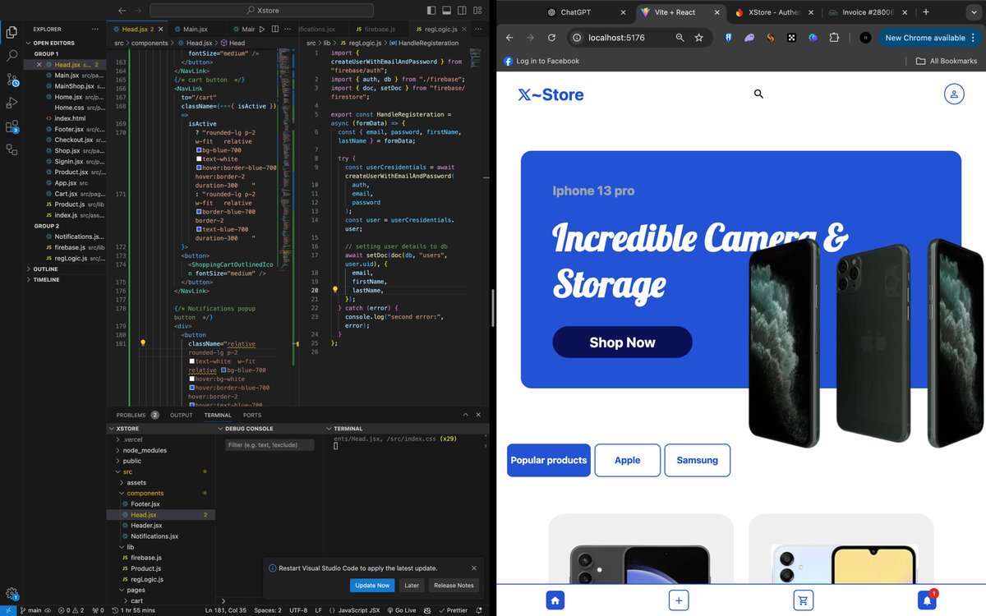This screenshot has height=616, width=986.
Task: Close the regLogic.js editor tab
Action: pyautogui.click(x=463, y=29)
